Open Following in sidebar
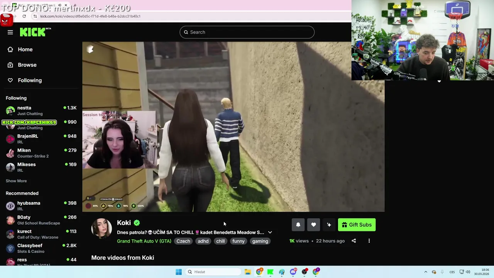 [30, 80]
